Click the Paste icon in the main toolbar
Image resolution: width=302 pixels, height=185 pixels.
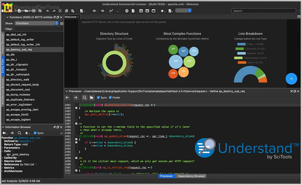[72, 11]
